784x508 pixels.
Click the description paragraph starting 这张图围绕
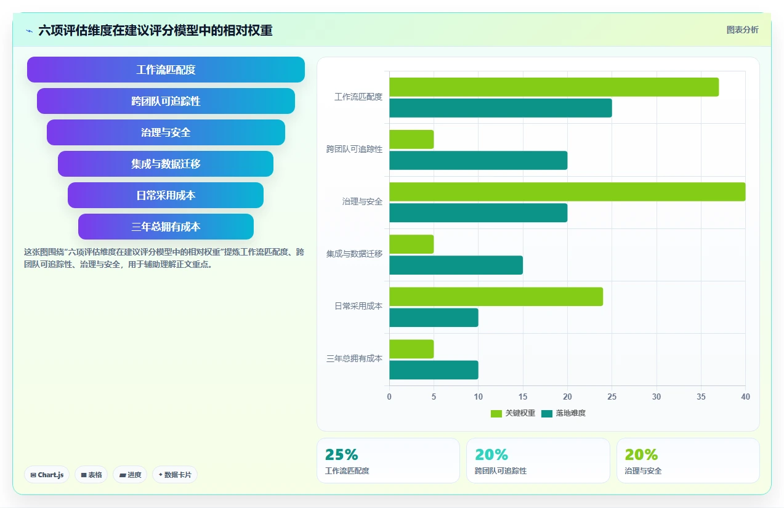(164, 259)
